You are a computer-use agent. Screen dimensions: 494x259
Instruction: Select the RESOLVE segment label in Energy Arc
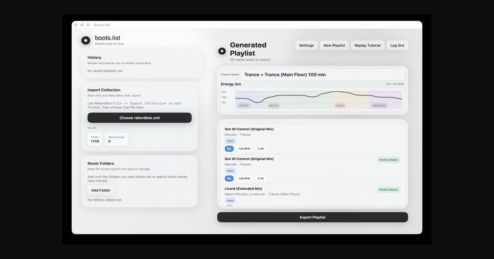tap(379, 105)
